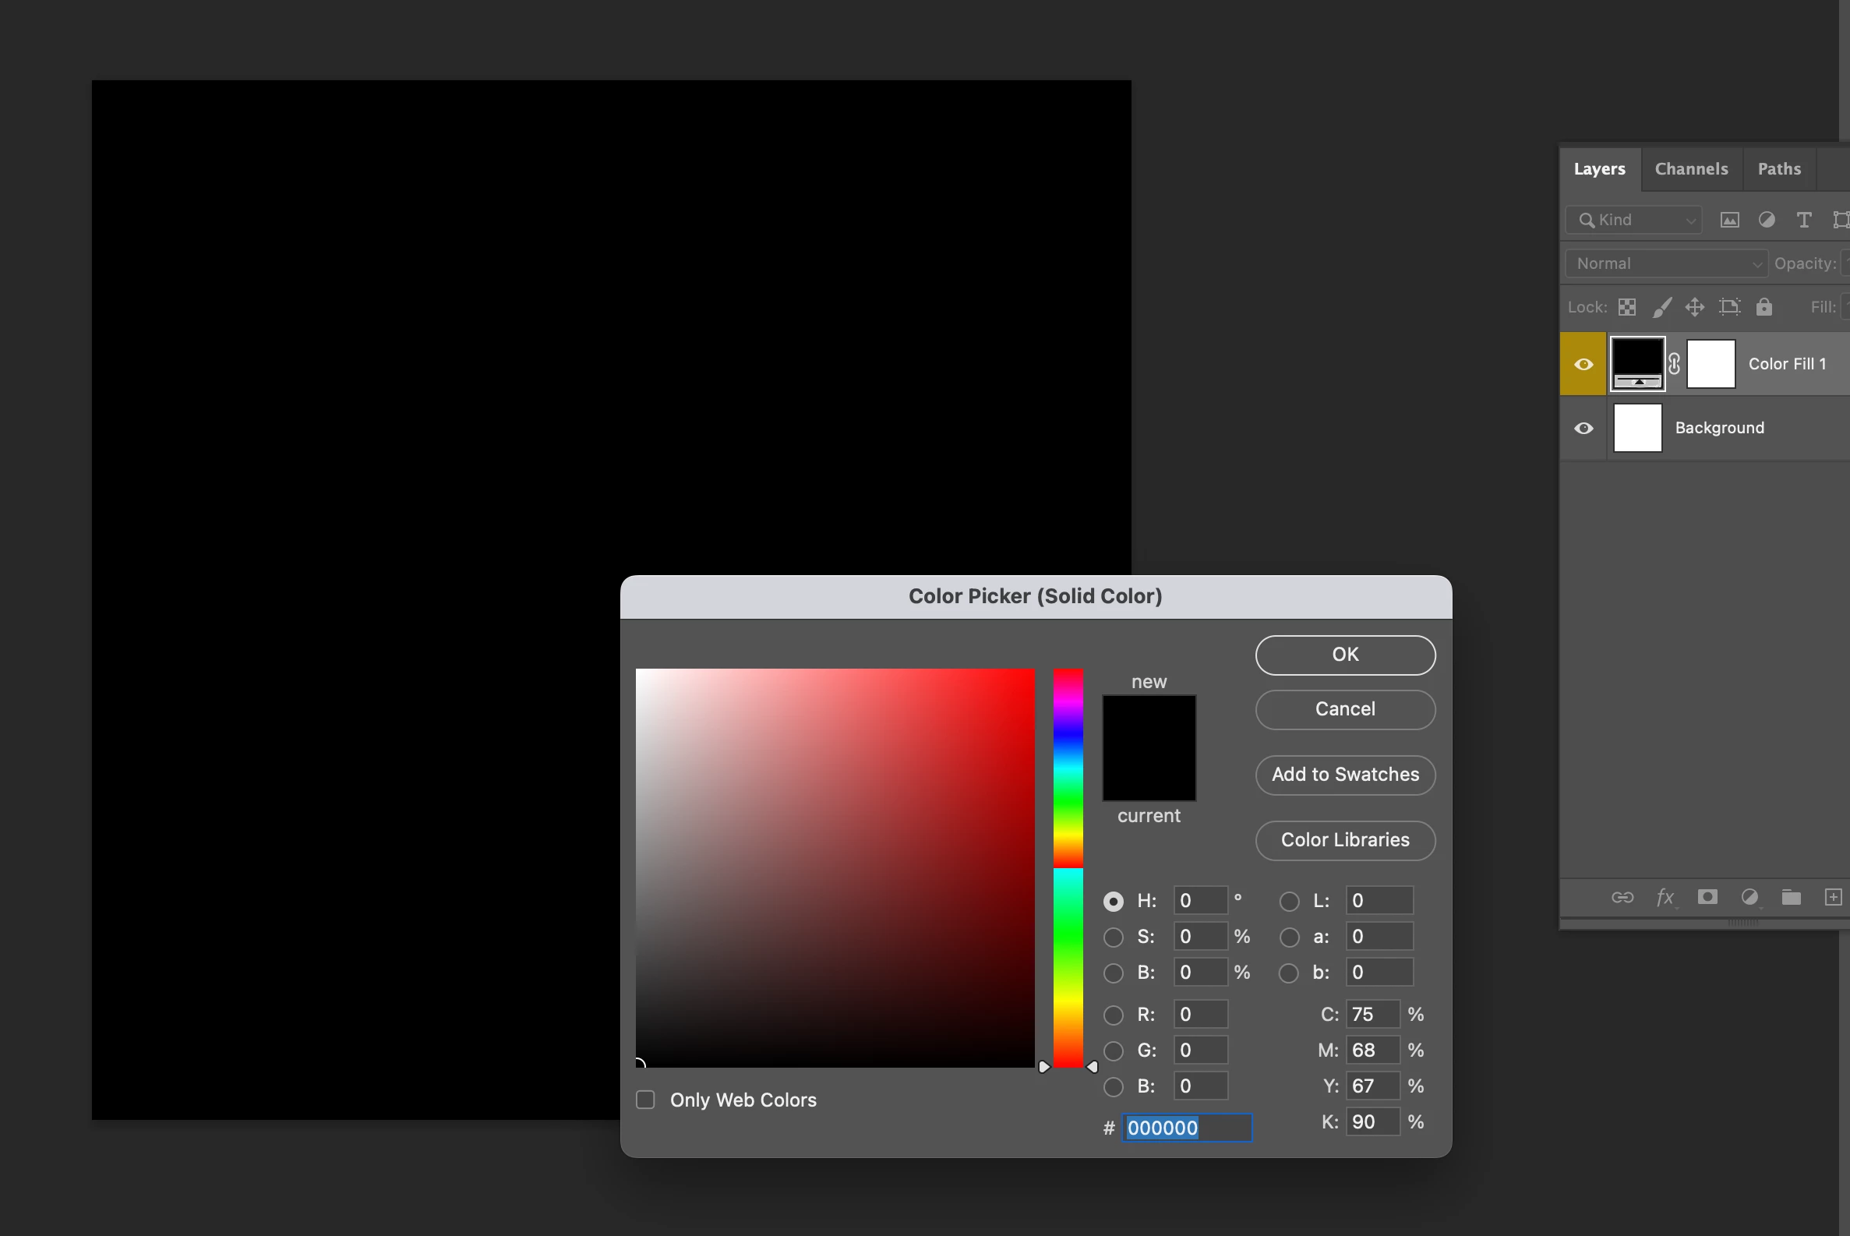Click the Add to Swatches button
1850x1236 pixels.
click(1345, 775)
